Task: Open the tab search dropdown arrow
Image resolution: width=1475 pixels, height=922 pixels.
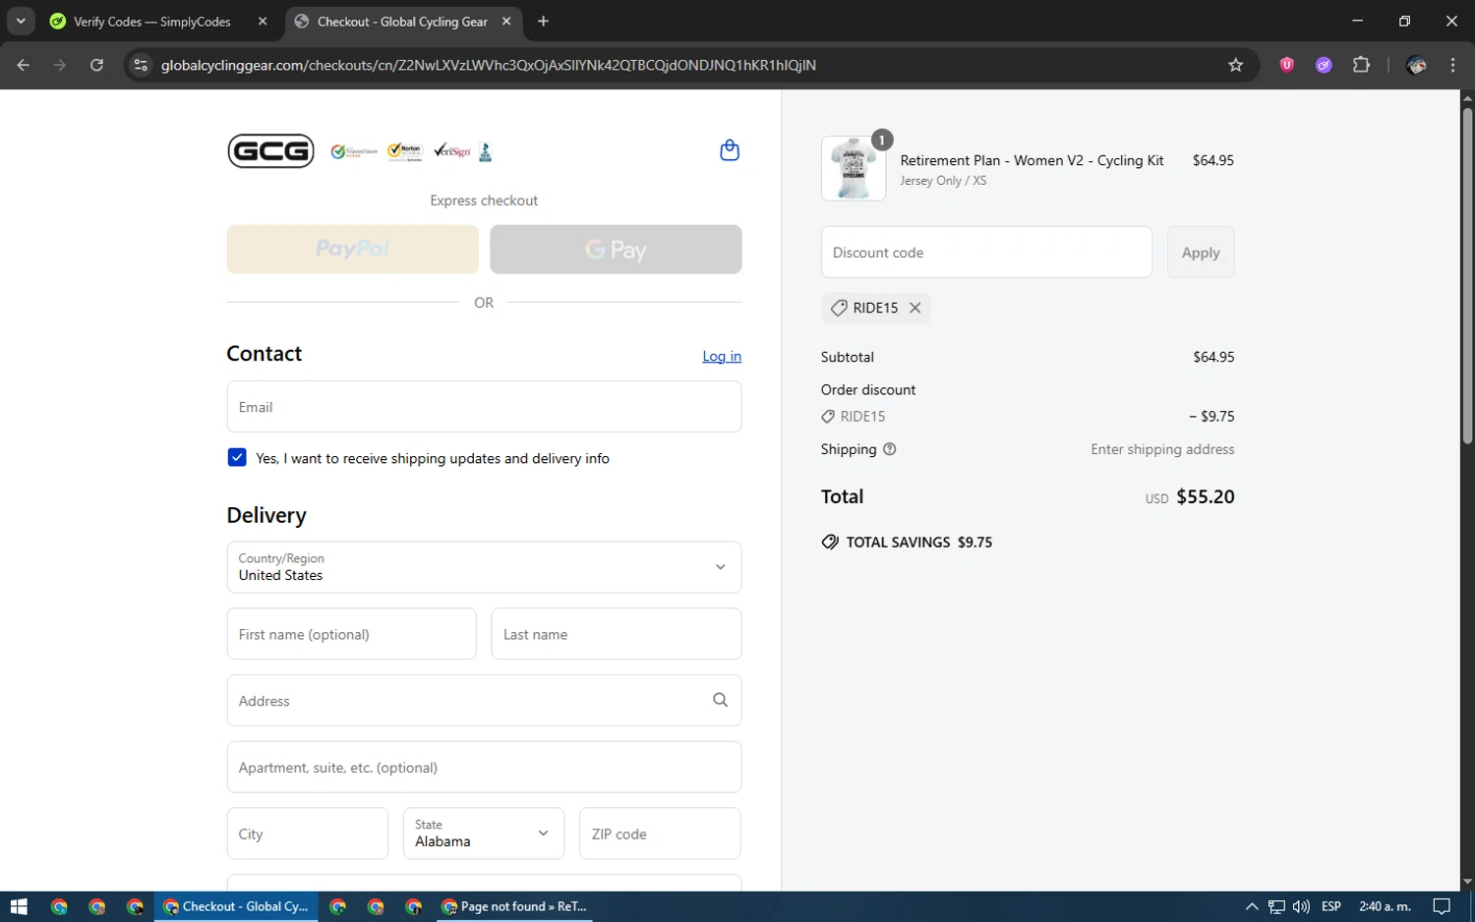Action: pos(21,21)
